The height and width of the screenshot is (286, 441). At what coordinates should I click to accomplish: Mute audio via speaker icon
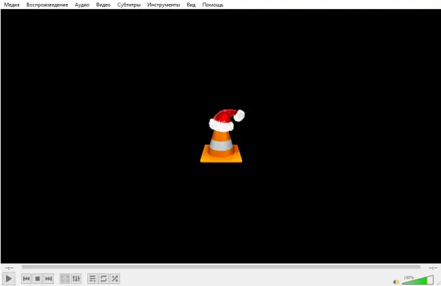tap(396, 282)
